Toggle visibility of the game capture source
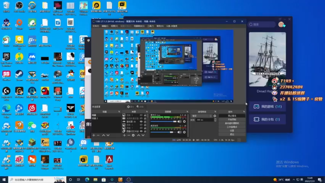The image size is (325, 183). (x=141, y=122)
